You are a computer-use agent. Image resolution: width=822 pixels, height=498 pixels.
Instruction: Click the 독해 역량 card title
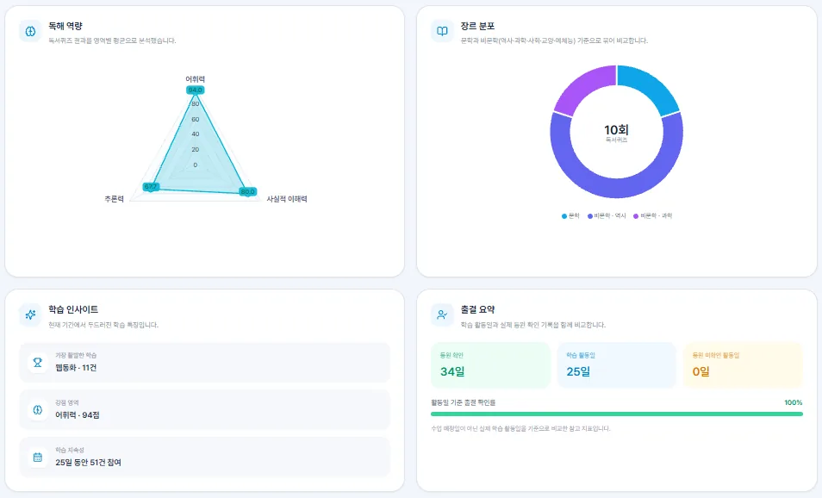pos(65,26)
